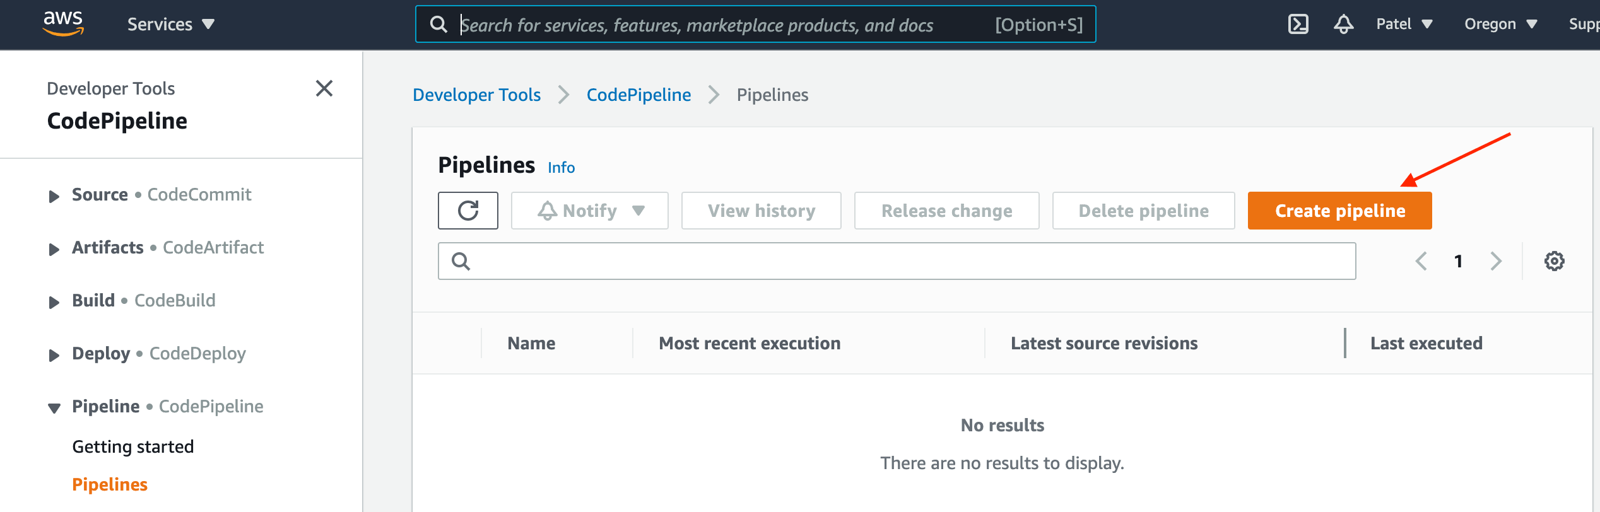1600x512 pixels.
Task: Click the AWS logo home icon
Action: tap(63, 23)
